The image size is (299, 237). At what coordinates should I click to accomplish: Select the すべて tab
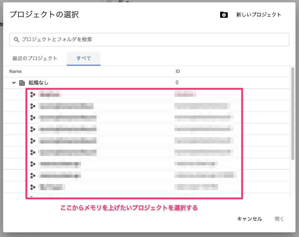(x=84, y=58)
